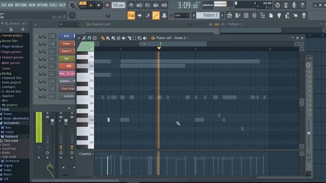326x183 pixels.
Task: Toggle wait for input to start
Action: 139,5
